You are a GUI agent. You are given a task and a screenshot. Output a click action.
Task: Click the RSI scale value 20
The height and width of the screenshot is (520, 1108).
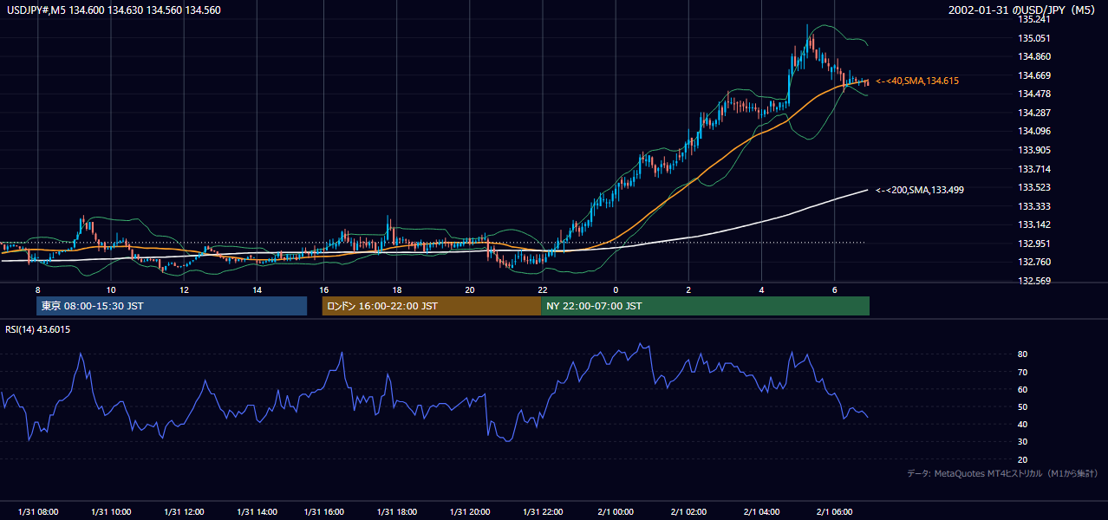[1022, 460]
